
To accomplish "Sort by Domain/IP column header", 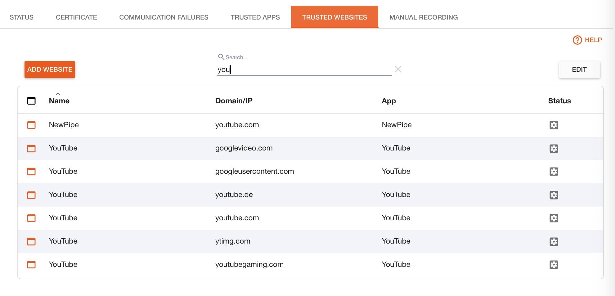I will coord(234,101).
